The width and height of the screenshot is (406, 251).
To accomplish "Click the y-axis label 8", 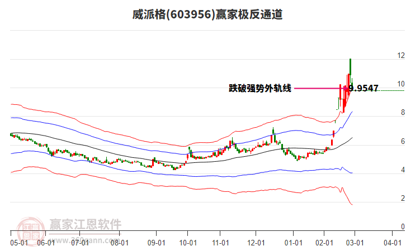I will coord(403,112).
